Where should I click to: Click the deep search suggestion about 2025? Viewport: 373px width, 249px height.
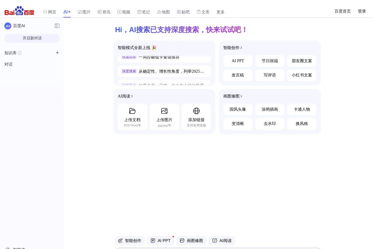click(x=164, y=71)
